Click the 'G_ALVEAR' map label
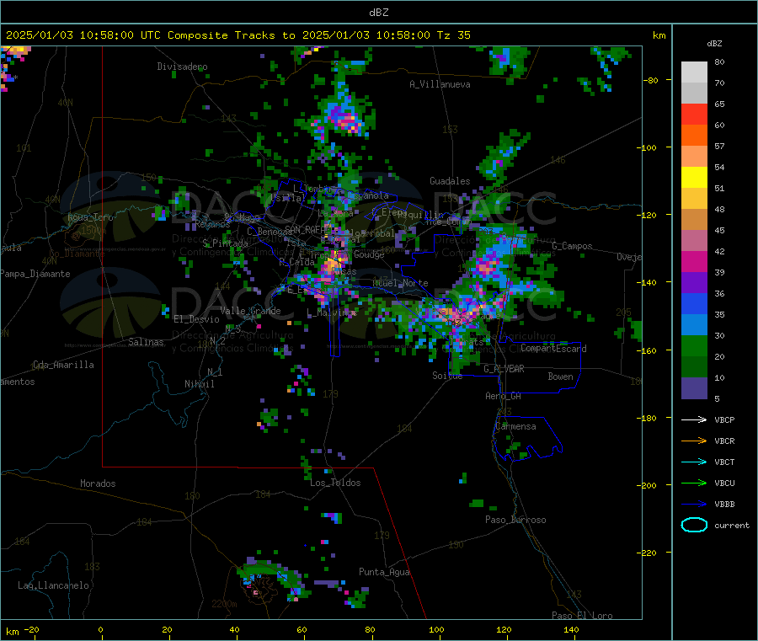758x641 pixels. (x=504, y=369)
